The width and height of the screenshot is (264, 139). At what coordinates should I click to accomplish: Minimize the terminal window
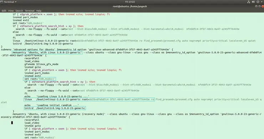[257, 6]
